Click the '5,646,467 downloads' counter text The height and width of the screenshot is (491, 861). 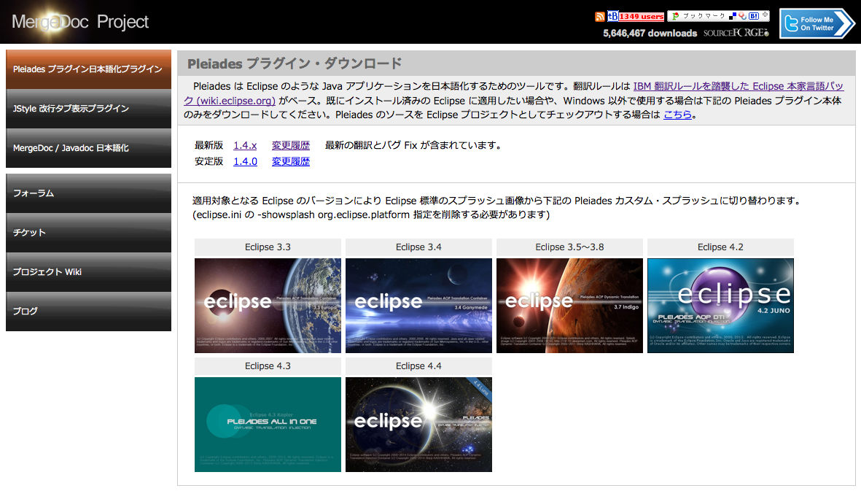(650, 33)
